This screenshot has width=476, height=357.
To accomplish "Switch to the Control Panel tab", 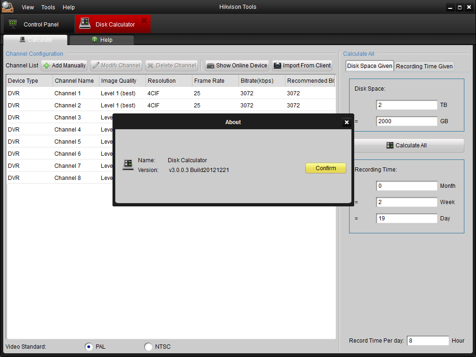I will click(38, 24).
